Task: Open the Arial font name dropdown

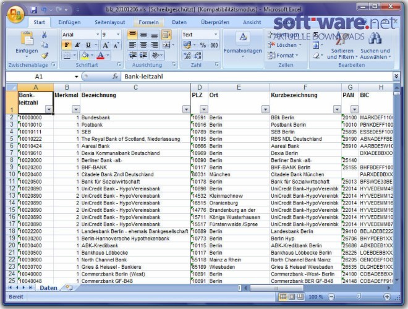Action: (x=98, y=35)
